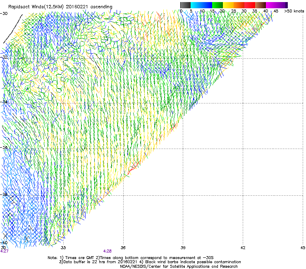The image size is (306, 269).
Task: Click the green 15-20 knots legend segment
Action: [x=218, y=5]
